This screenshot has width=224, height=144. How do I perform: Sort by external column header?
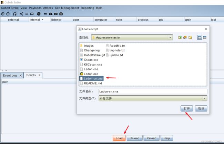click(18, 20)
